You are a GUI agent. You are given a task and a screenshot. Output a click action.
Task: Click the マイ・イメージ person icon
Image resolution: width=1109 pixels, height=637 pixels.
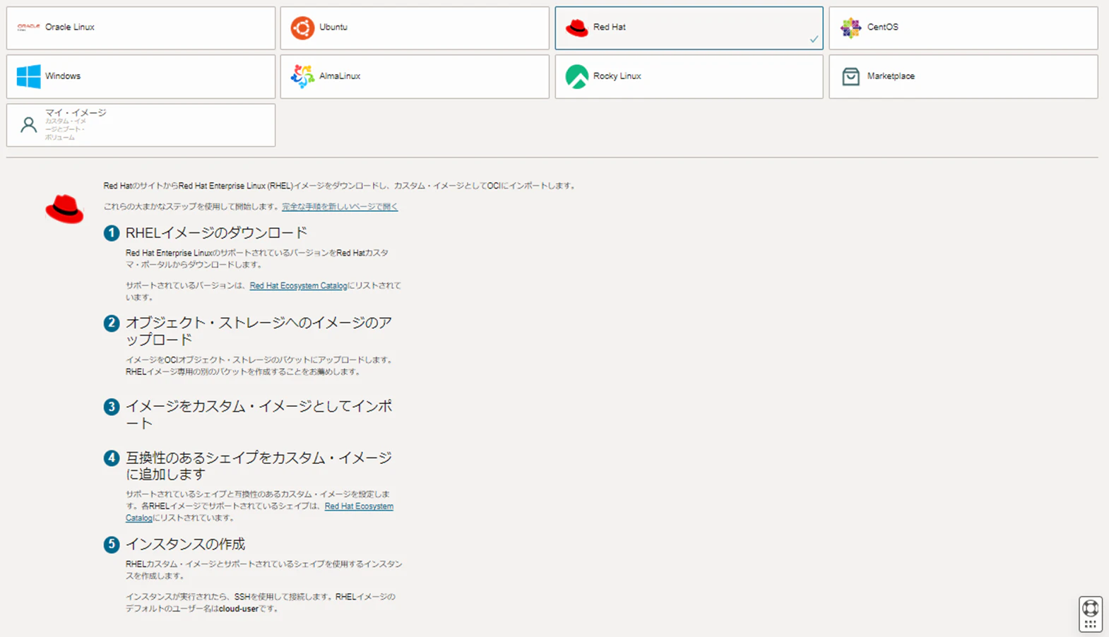[x=28, y=125]
